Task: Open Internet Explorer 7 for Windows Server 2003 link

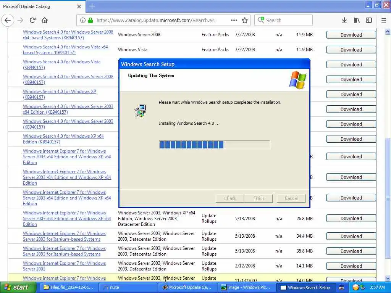Action: coord(64,266)
